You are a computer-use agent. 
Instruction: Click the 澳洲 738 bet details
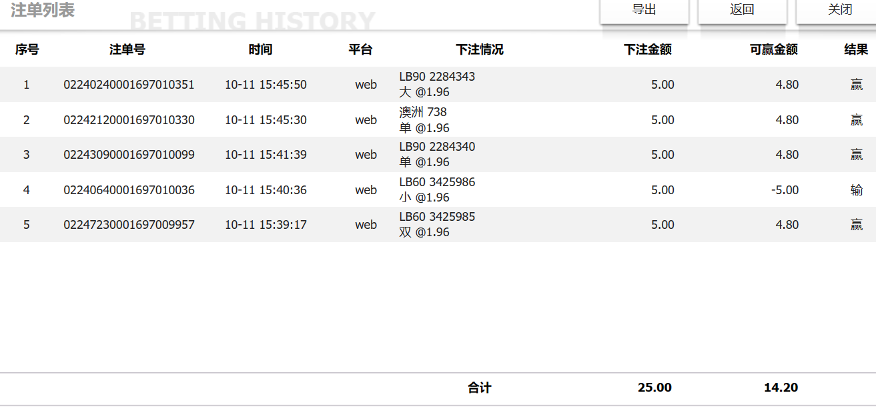pos(423,112)
